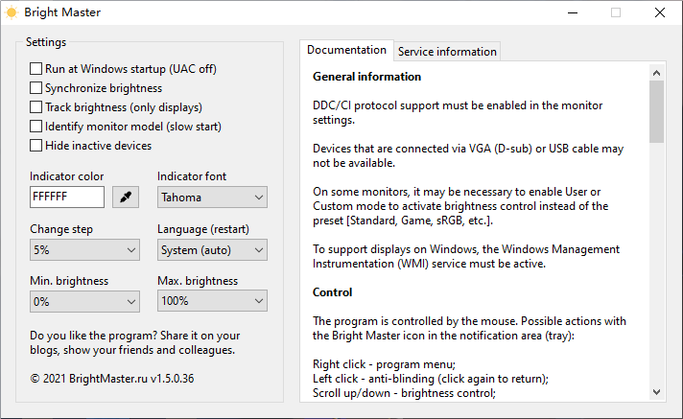Click the documentation scrollbar down arrow

(656, 391)
